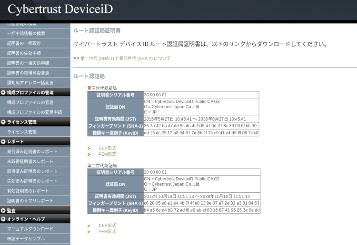Viewport: 357px width, 245px height.
Task: Download third-generation (G3) PEM形式 certificate
Action: [x=107, y=154]
